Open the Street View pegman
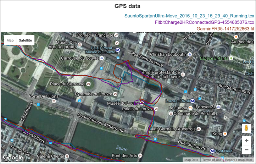256x164 pixels. 246,129
